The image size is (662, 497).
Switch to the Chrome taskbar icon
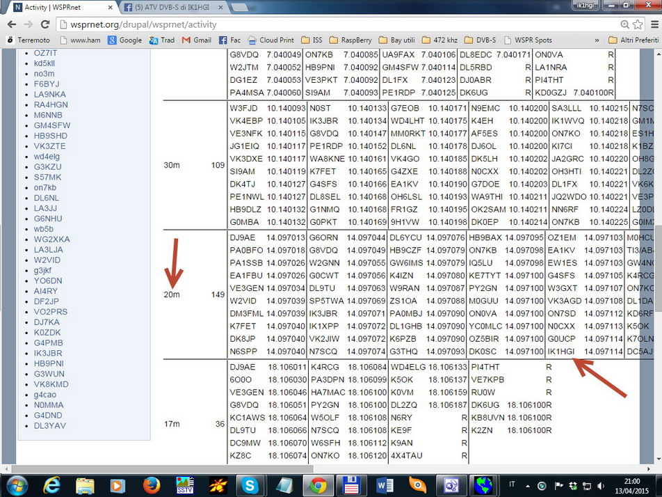click(x=318, y=486)
